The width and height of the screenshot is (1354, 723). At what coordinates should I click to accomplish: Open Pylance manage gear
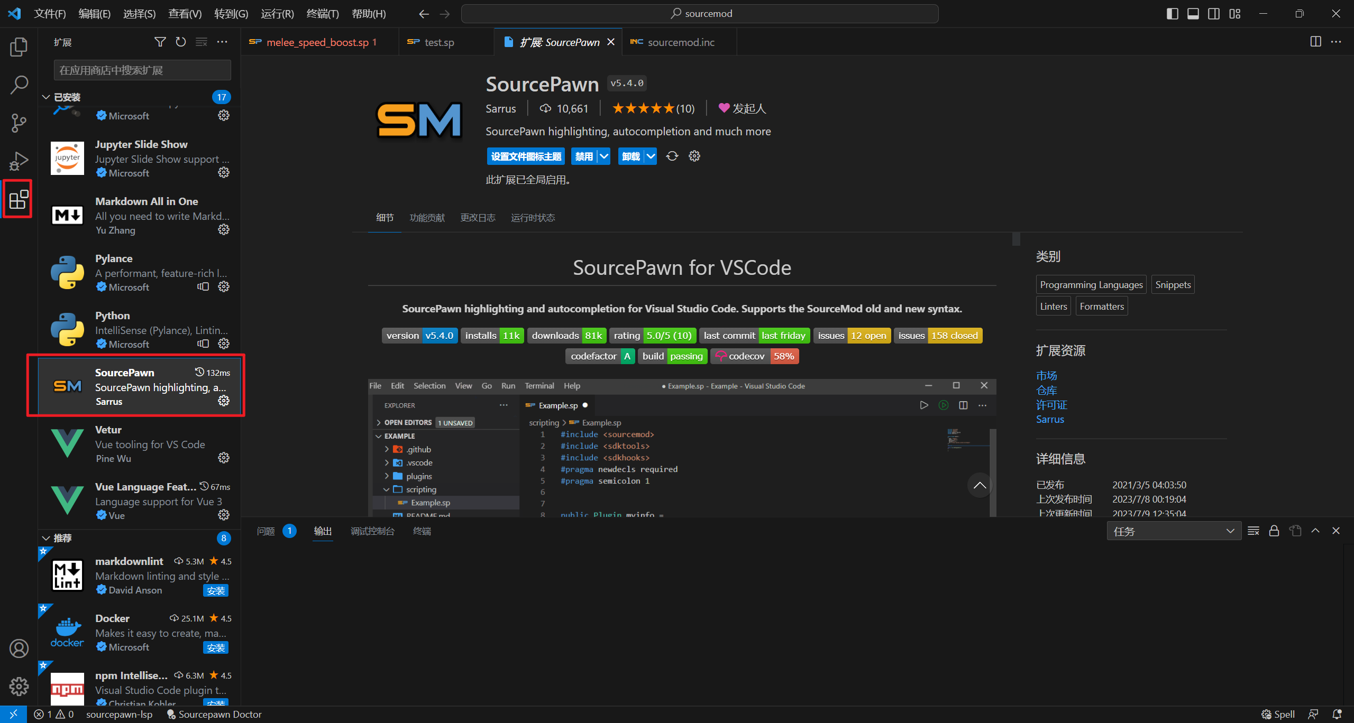pos(224,286)
